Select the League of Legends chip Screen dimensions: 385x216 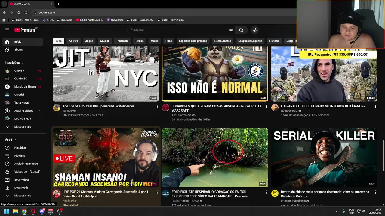click(x=250, y=41)
